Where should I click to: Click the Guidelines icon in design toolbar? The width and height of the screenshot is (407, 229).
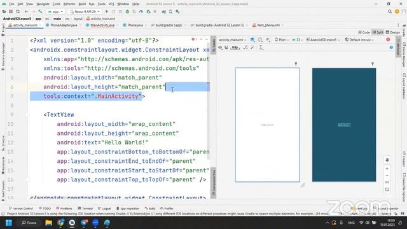[261, 48]
